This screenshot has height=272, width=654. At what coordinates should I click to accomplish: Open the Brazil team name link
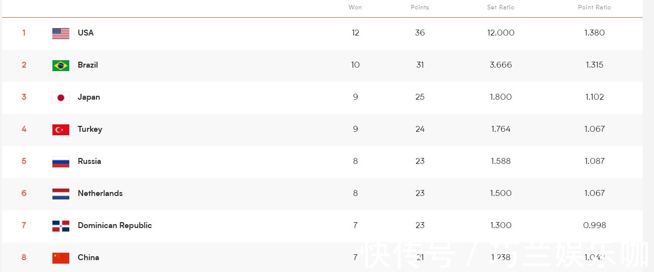(x=88, y=65)
